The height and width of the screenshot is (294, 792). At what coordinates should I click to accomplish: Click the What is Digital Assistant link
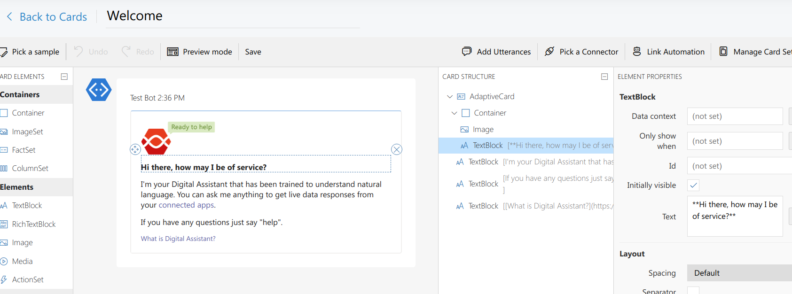click(x=178, y=239)
